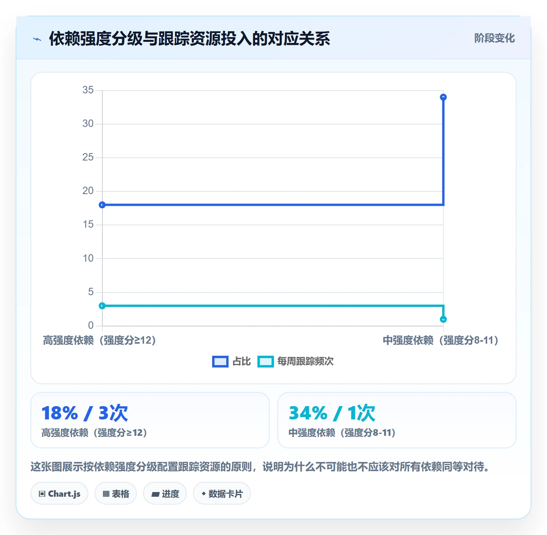This screenshot has height=535, width=547.
Task: Select the Chart.js tag chip
Action: pyautogui.click(x=59, y=494)
